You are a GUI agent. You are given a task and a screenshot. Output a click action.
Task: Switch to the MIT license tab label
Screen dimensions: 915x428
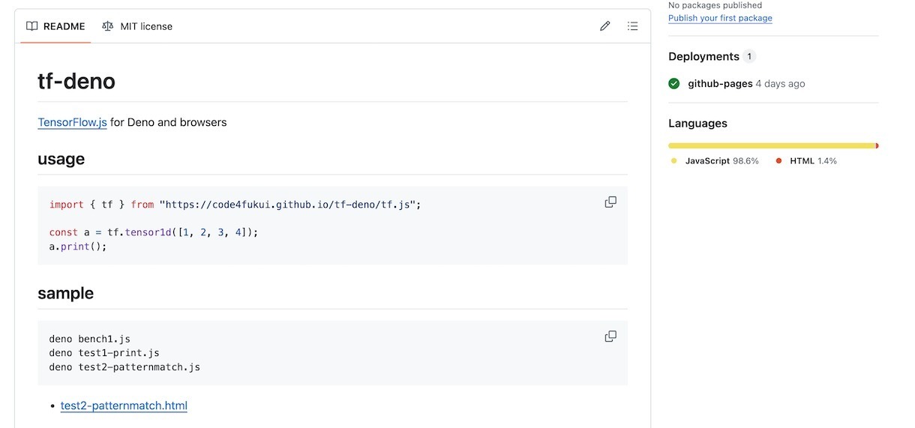click(146, 26)
